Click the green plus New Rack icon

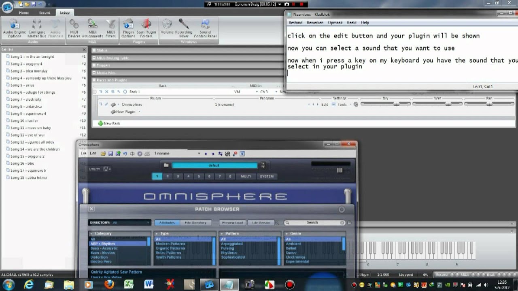(100, 123)
